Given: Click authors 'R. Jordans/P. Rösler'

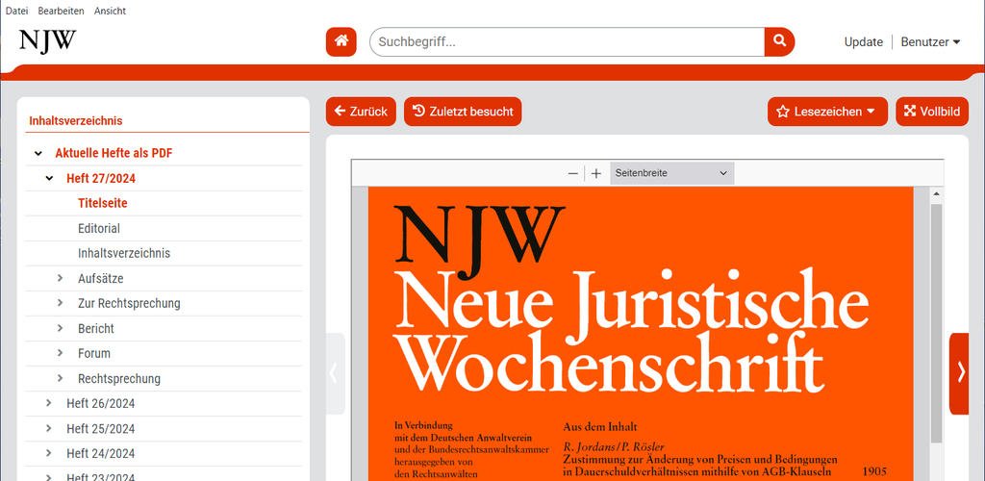Looking at the screenshot, I should click(614, 447).
